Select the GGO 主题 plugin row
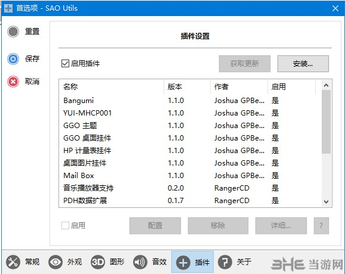The width and height of the screenshot is (345, 274). click(190, 126)
